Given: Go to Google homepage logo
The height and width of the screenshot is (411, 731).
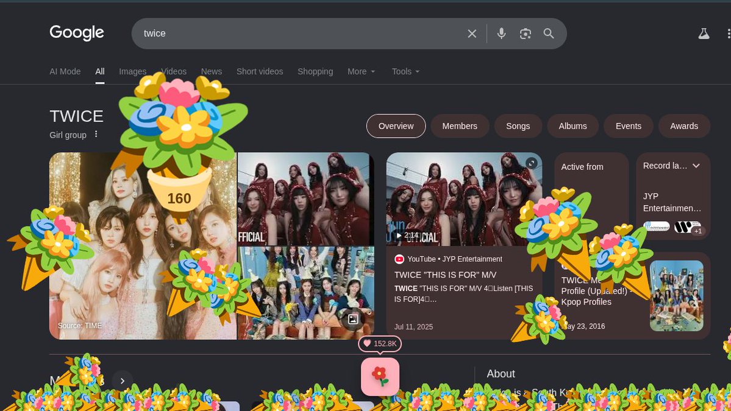Looking at the screenshot, I should [x=77, y=33].
